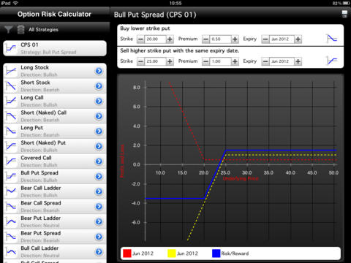Tap the long put payoff icon in first row
The height and width of the screenshot is (263, 351).
point(332,39)
